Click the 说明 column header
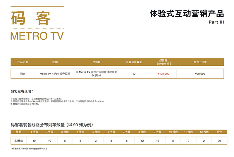Image resolution: width=234 pixels, height=157 pixels. pyautogui.click(x=55, y=62)
